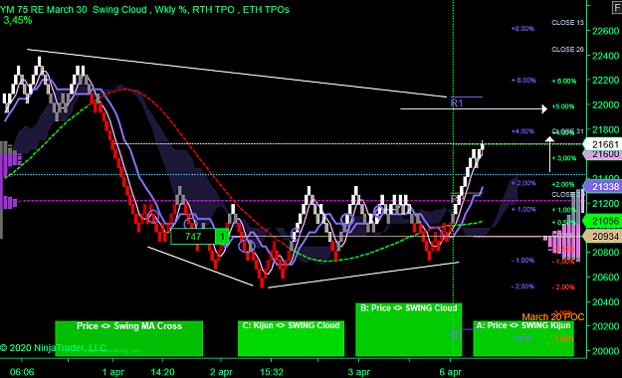Image resolution: width=622 pixels, height=378 pixels.
Task: Click the 20400 price axis label
Action: pyautogui.click(x=605, y=302)
